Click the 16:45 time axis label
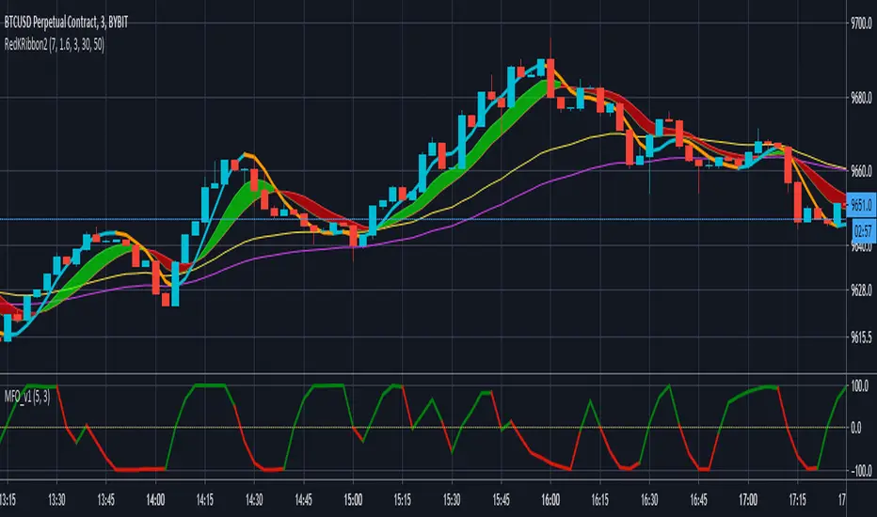This screenshot has width=877, height=517. click(x=698, y=500)
